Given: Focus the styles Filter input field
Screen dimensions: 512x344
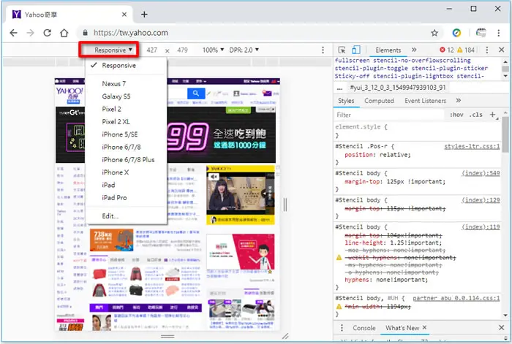Looking at the screenshot, I should point(390,115).
